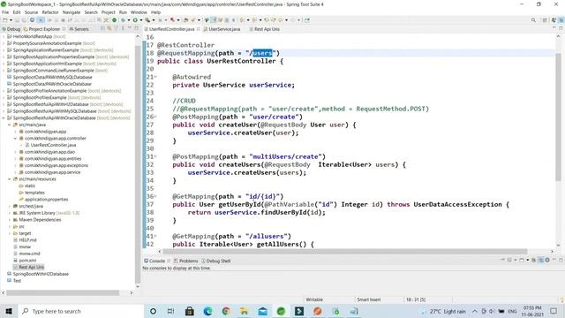Open the Debug Shell view tab
The image size is (565, 318).
[215, 261]
